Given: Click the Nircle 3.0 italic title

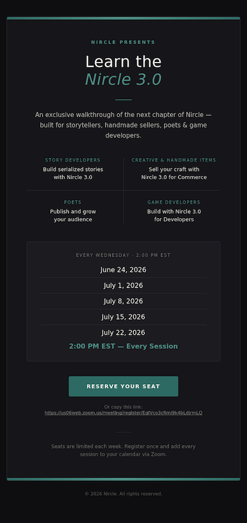Looking at the screenshot, I should pos(124,79).
